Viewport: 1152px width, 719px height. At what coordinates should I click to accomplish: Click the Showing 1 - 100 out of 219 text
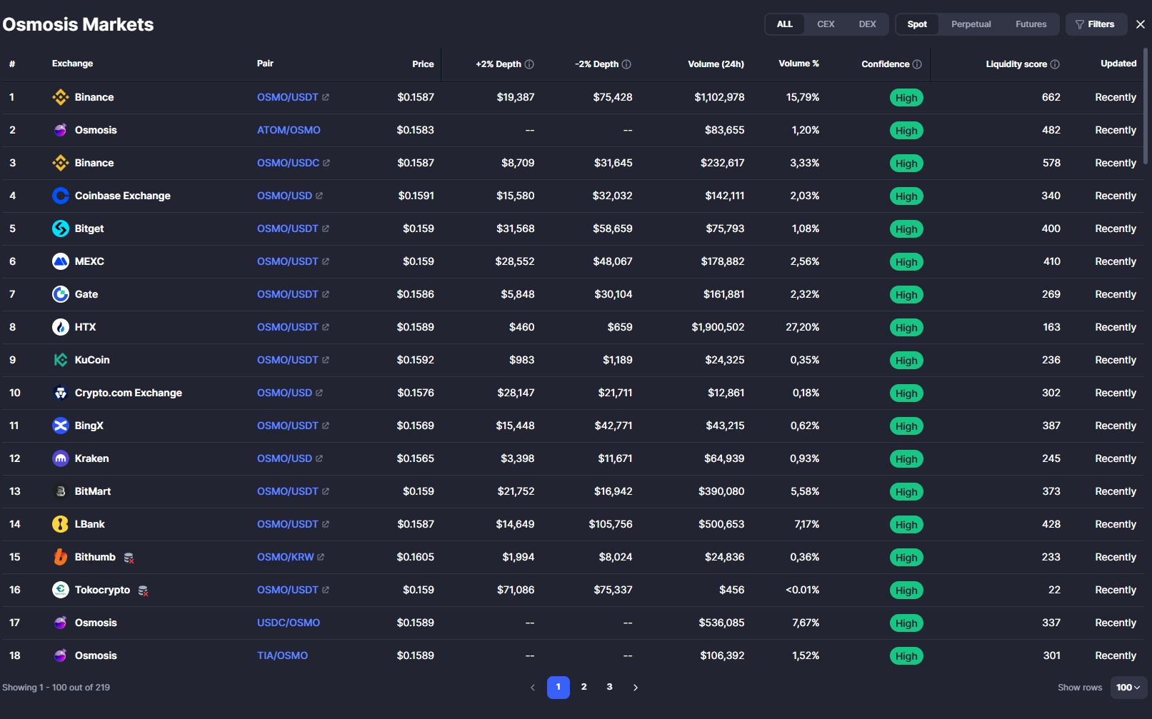click(x=56, y=688)
